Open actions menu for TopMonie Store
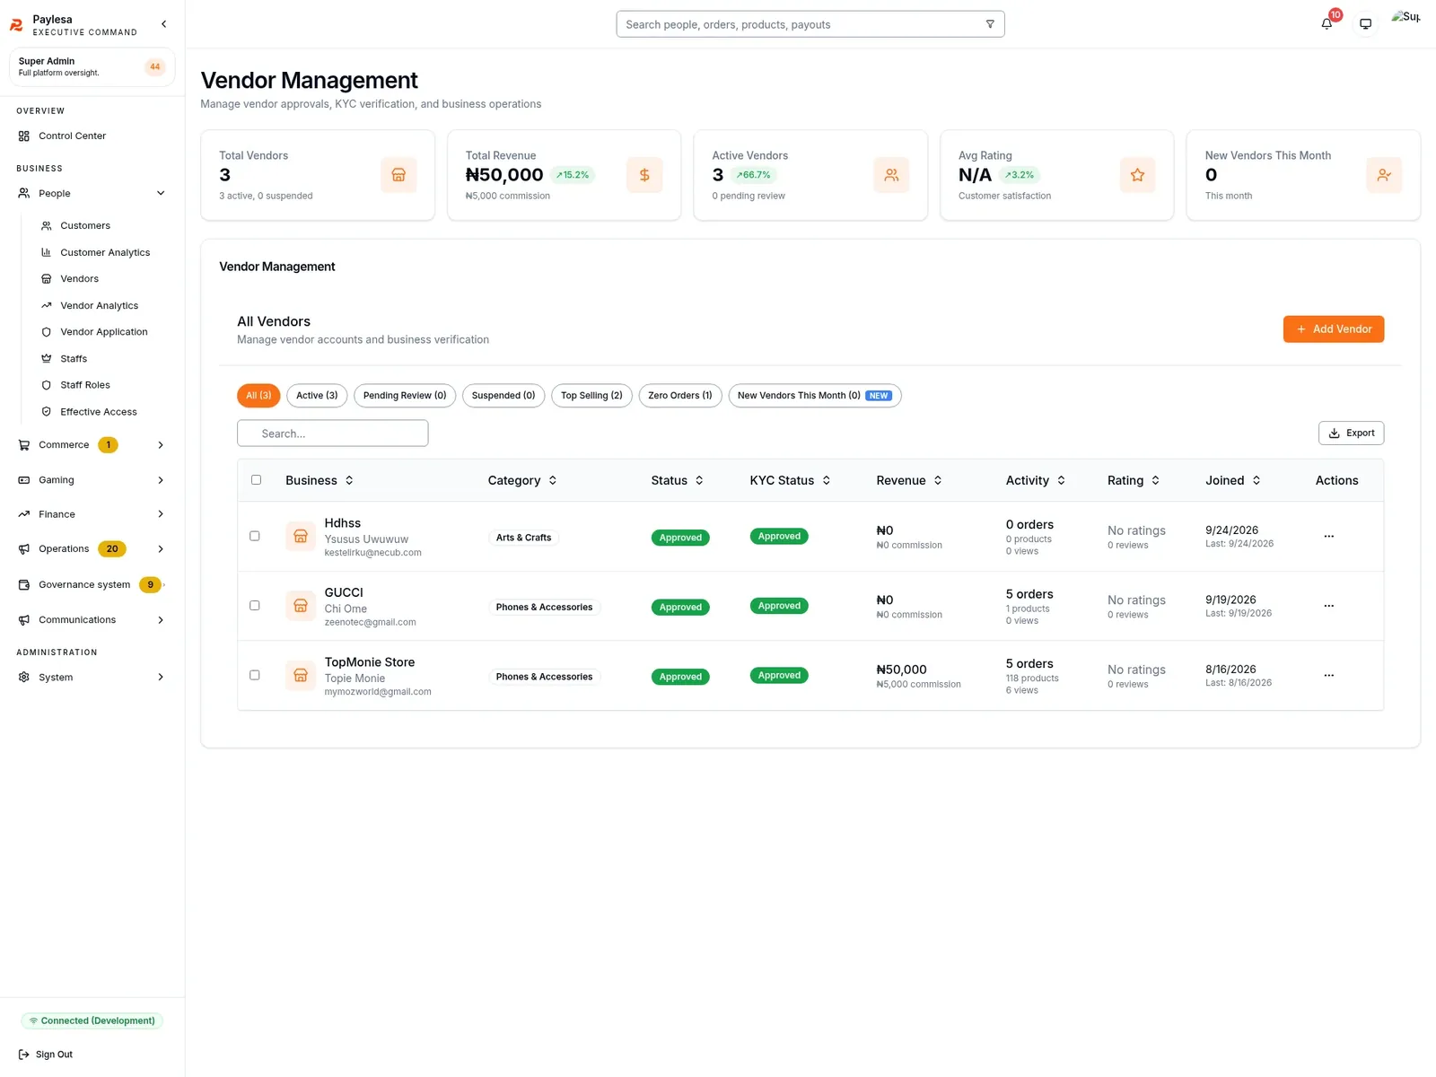Screen dimensions: 1436x1077 coord(1328,676)
